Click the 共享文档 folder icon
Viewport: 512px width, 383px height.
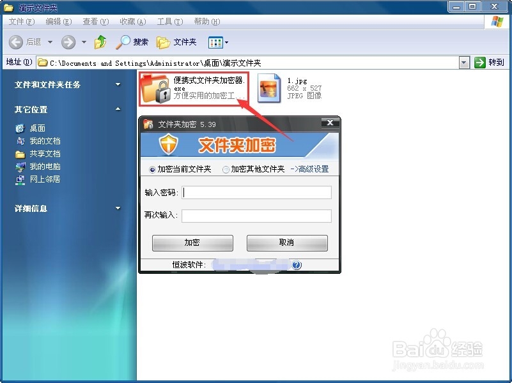point(20,154)
